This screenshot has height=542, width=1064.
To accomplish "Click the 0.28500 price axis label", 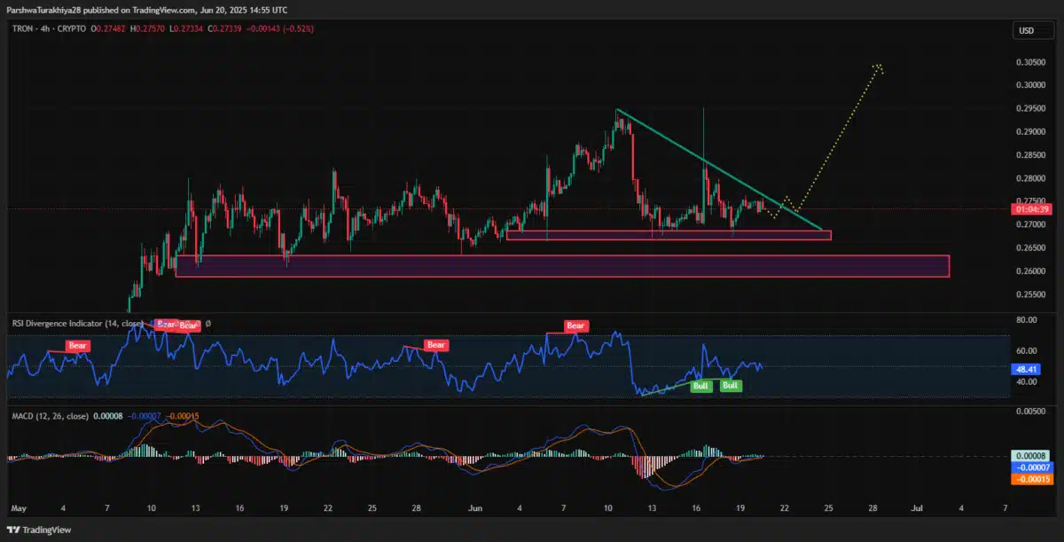I will point(1029,154).
